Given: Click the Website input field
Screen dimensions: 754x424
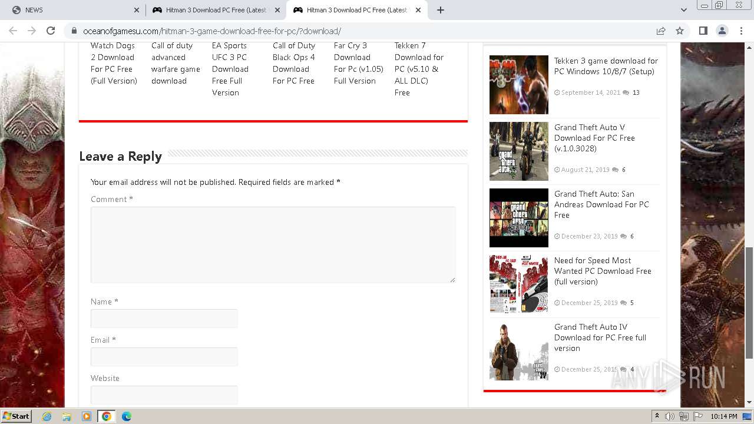Looking at the screenshot, I should tap(164, 395).
